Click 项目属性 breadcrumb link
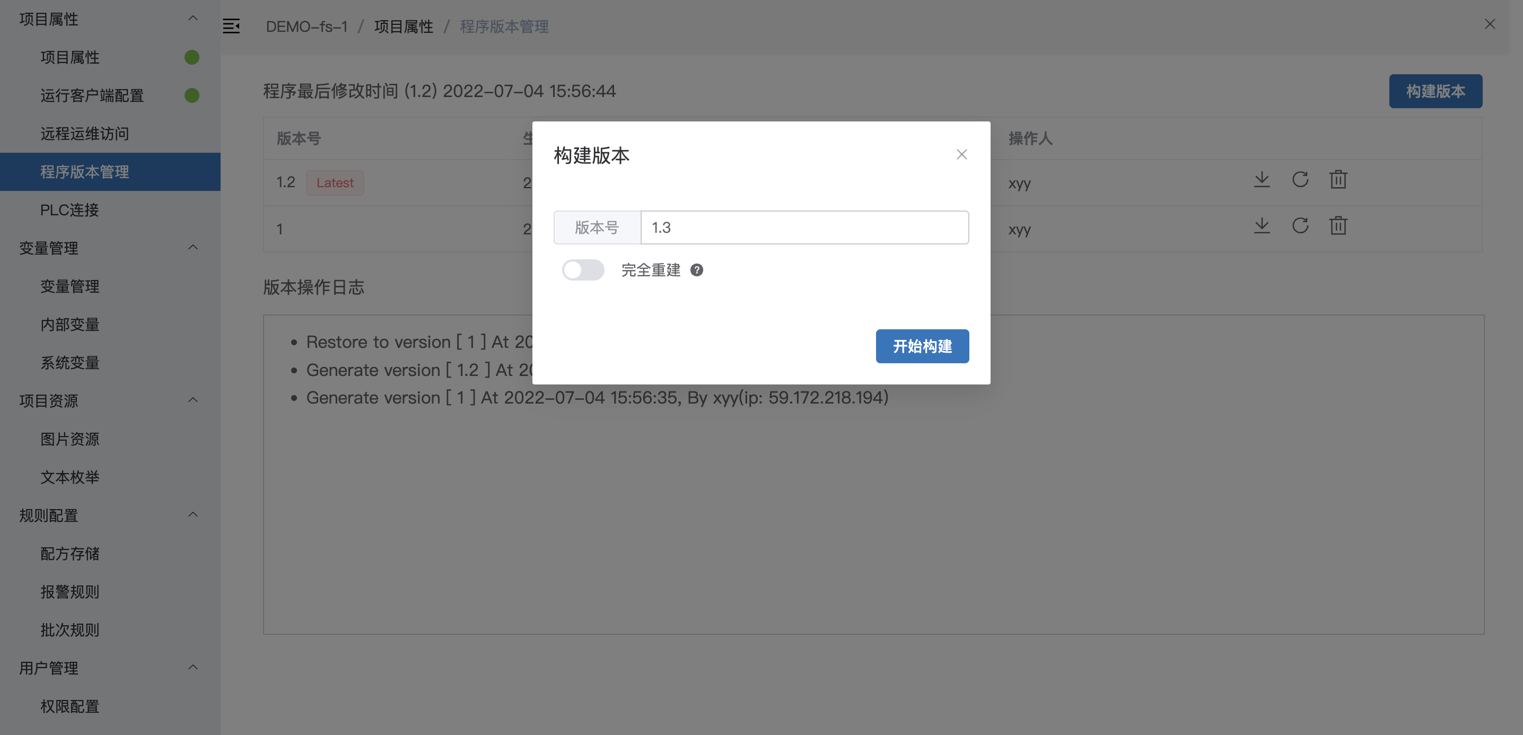1523x735 pixels. (x=403, y=27)
